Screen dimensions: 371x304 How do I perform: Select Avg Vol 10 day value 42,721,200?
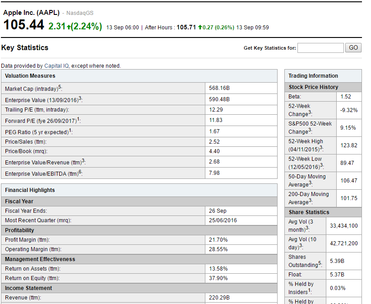click(x=344, y=243)
